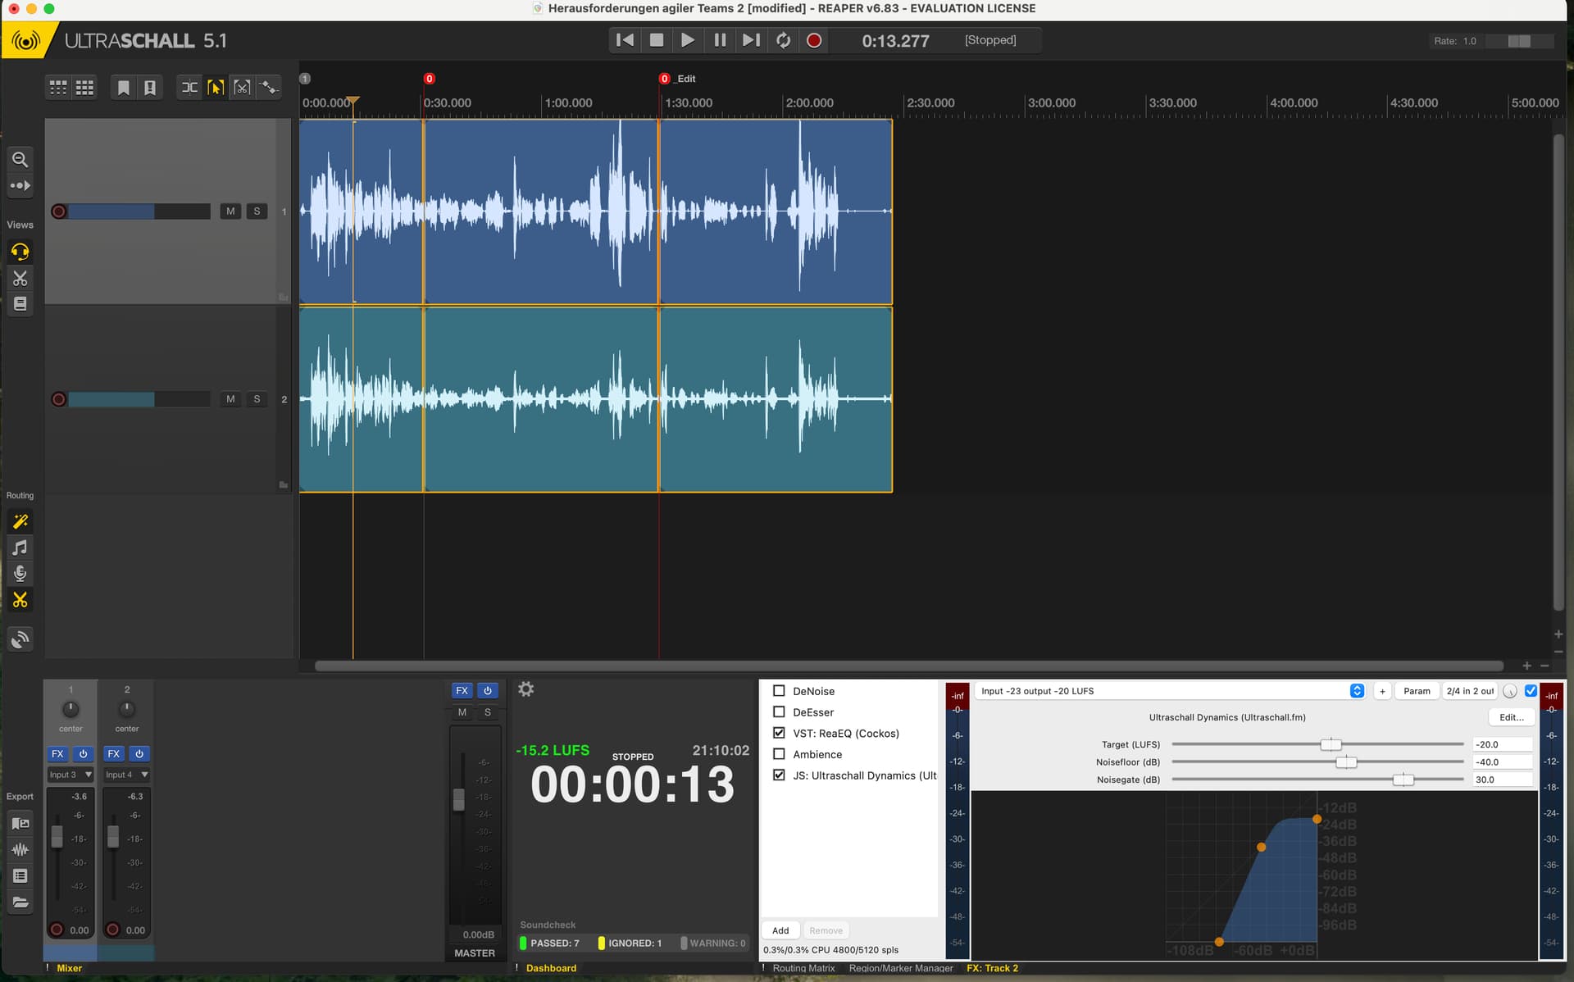This screenshot has width=1574, height=982.
Task: Click the music note routing icon
Action: [20, 548]
